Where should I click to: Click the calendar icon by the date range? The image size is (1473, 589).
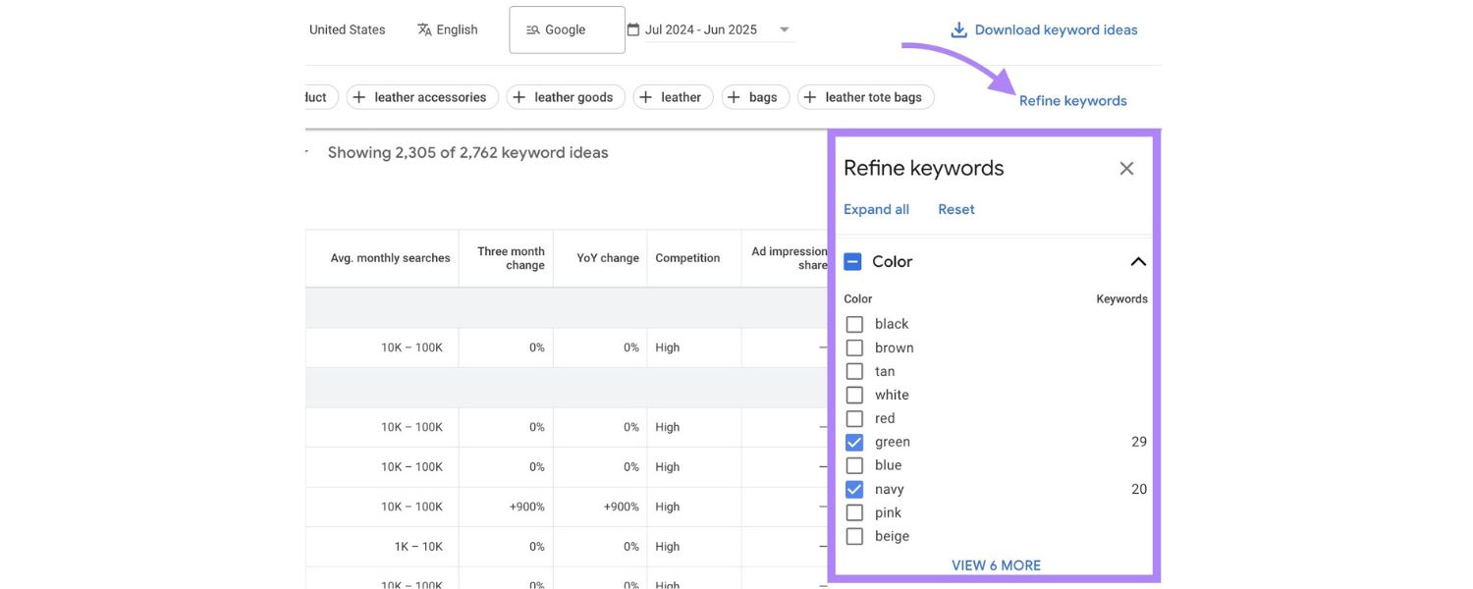pyautogui.click(x=633, y=29)
